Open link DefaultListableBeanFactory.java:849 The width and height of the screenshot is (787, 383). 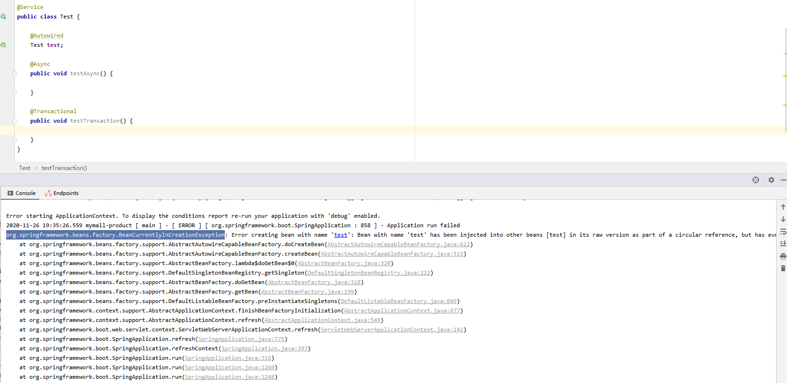coord(399,301)
